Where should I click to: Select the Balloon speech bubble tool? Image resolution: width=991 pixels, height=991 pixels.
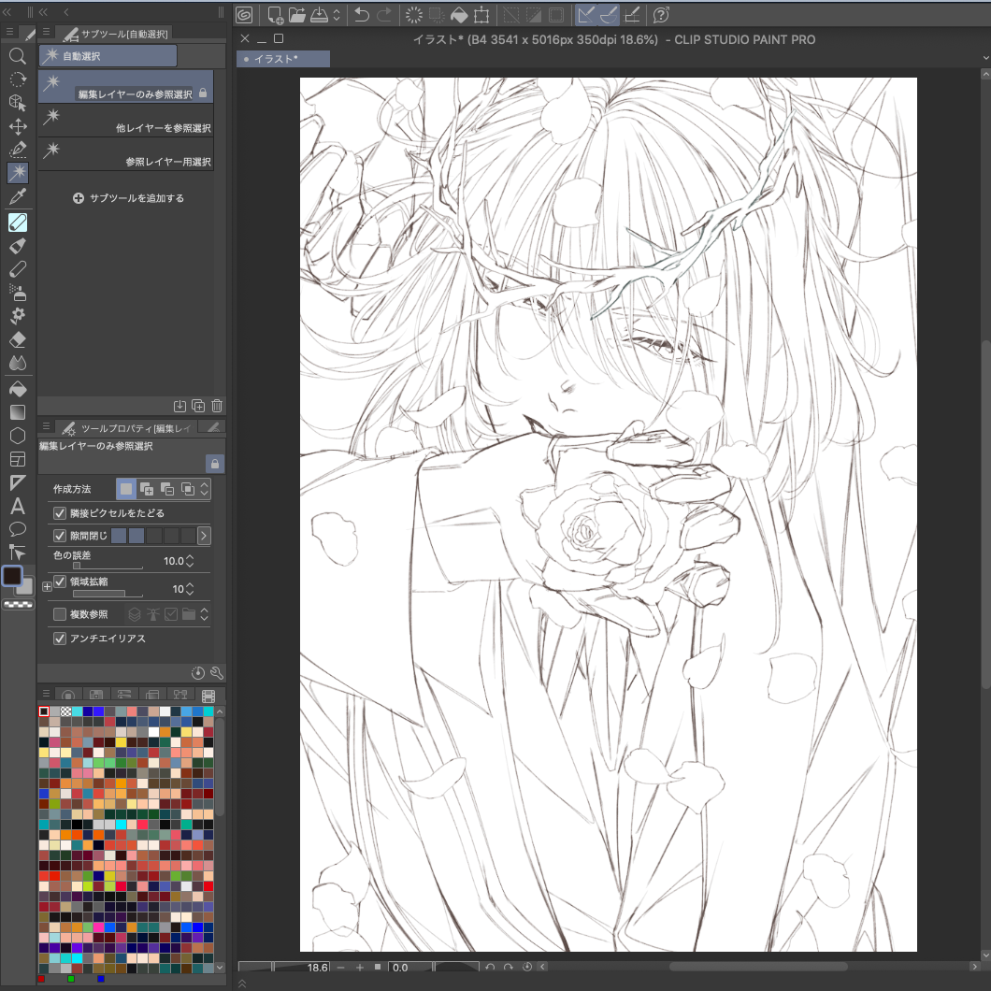coord(17,530)
